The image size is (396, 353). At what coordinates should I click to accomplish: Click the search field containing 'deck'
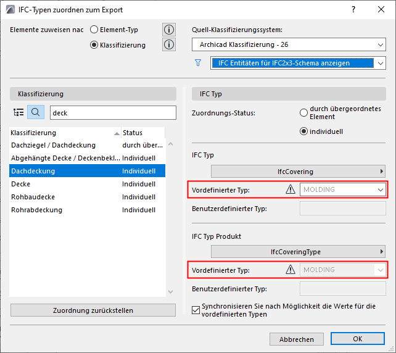[x=108, y=112]
